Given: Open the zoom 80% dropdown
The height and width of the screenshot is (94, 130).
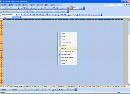Looking at the screenshot, I should (79, 8).
